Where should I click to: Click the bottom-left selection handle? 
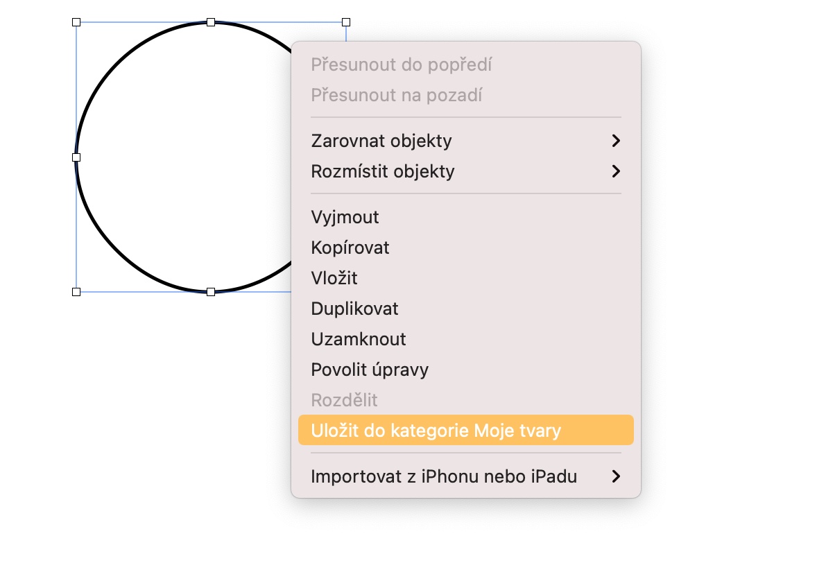coord(76,292)
